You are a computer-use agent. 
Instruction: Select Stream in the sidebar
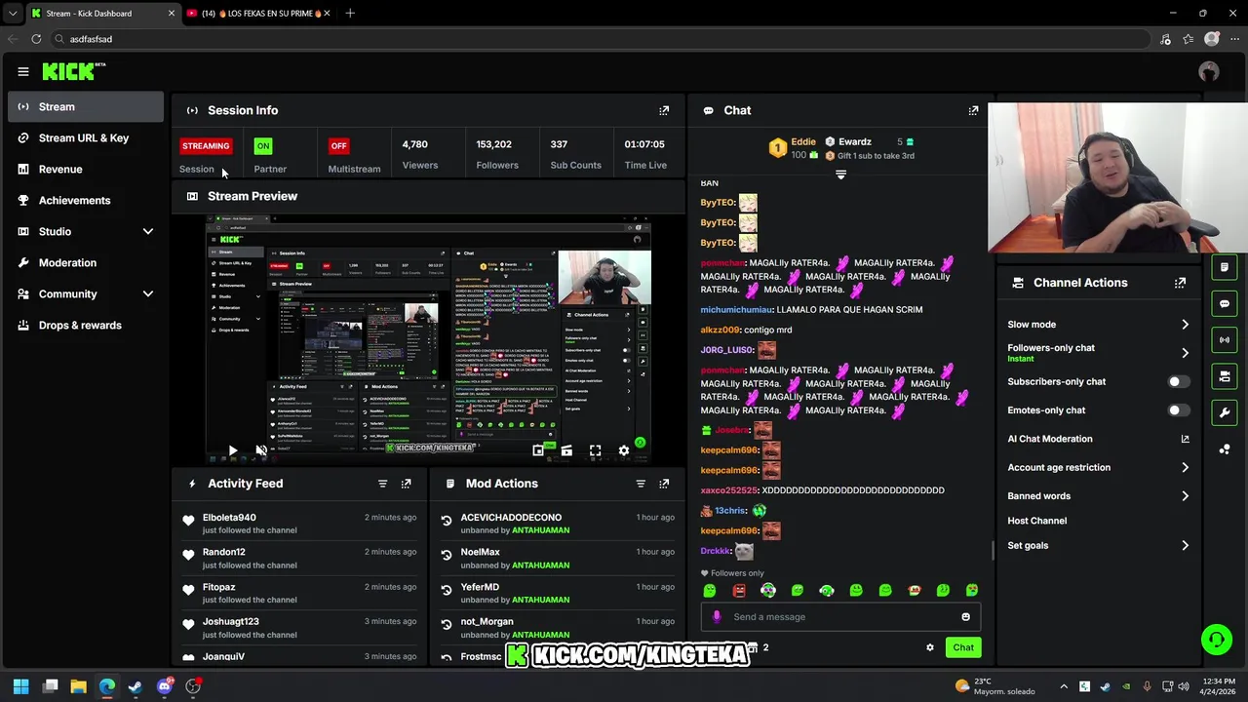point(86,107)
